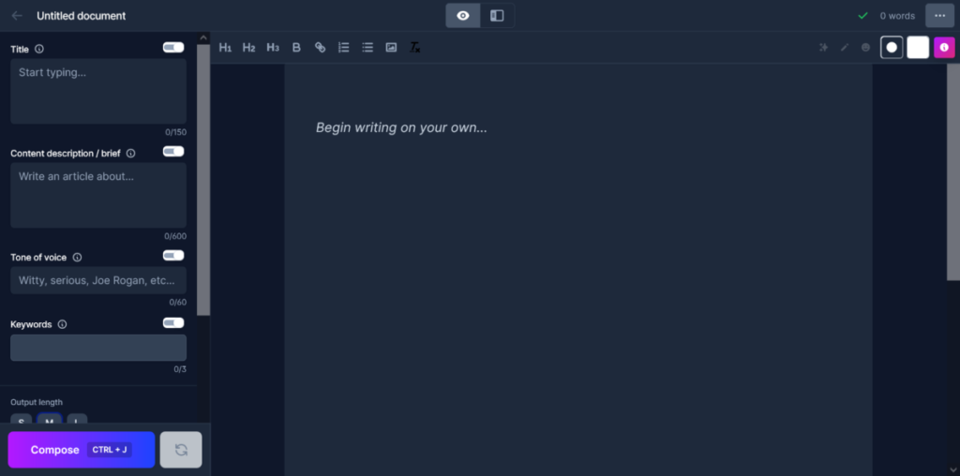
Task: Click the smiley face icon in toolbar
Action: (x=865, y=47)
